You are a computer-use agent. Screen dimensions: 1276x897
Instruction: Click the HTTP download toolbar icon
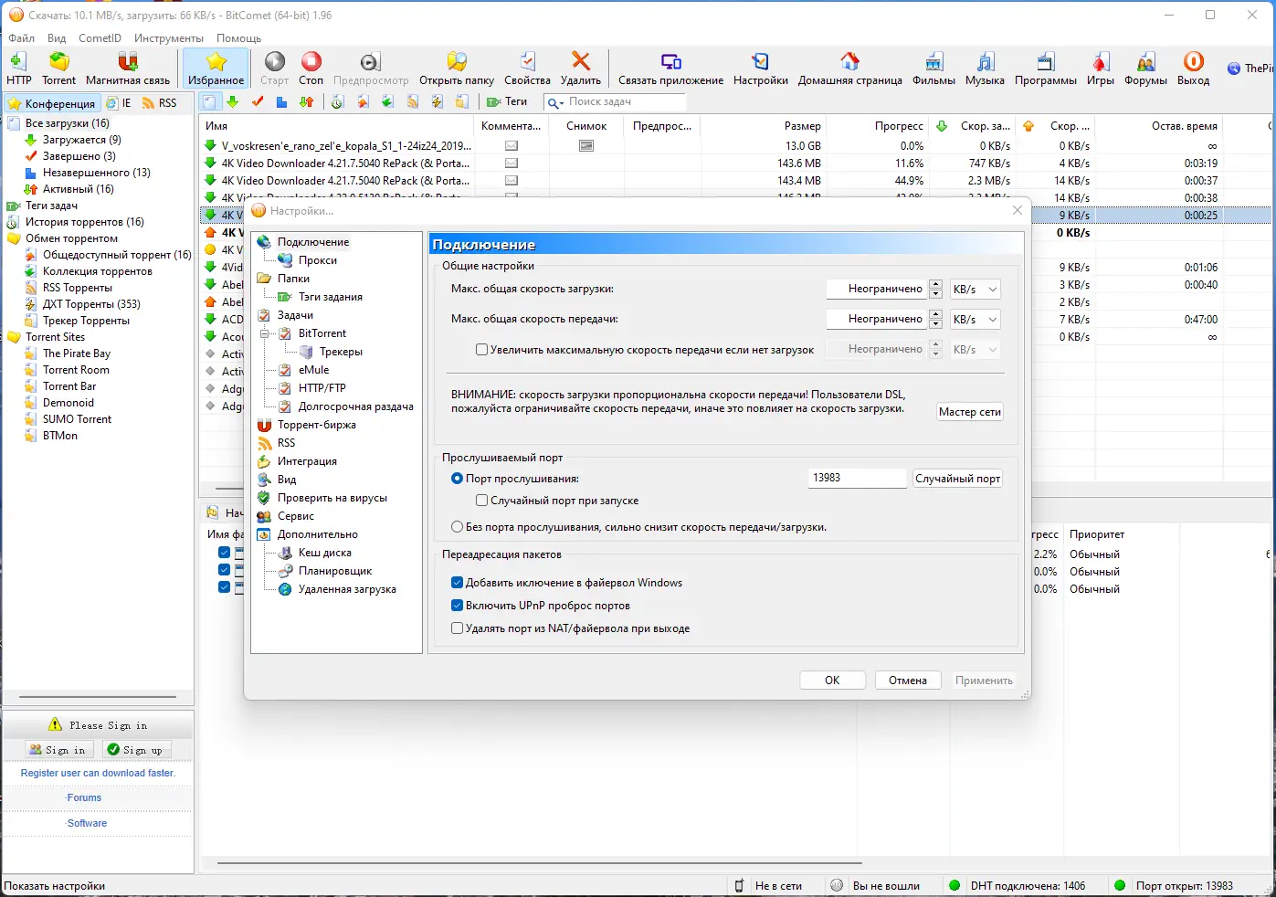[18, 69]
